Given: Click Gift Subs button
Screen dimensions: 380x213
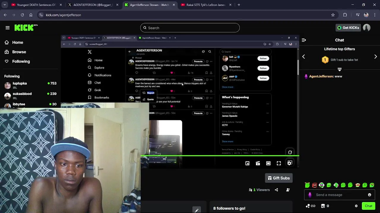Looking at the screenshot, I should coord(279,178).
